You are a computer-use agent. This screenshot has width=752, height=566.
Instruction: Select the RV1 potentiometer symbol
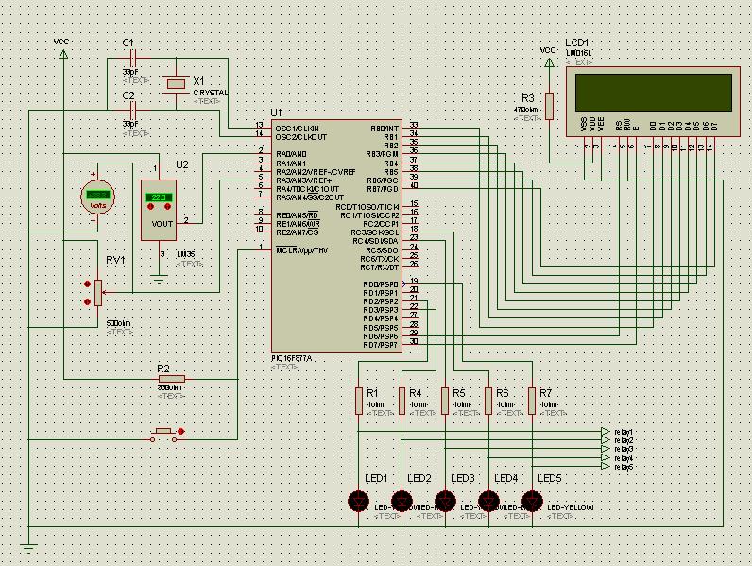coord(98,293)
